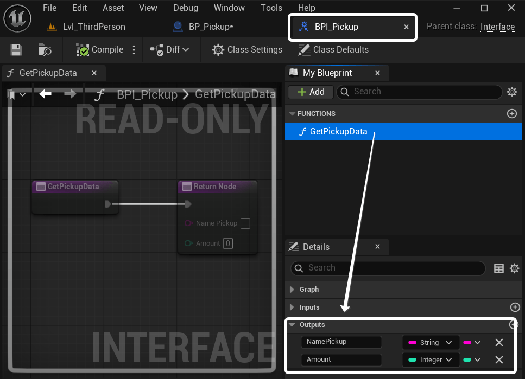Click the Save asset floppy disk icon
The width and height of the screenshot is (525, 379).
tap(16, 50)
